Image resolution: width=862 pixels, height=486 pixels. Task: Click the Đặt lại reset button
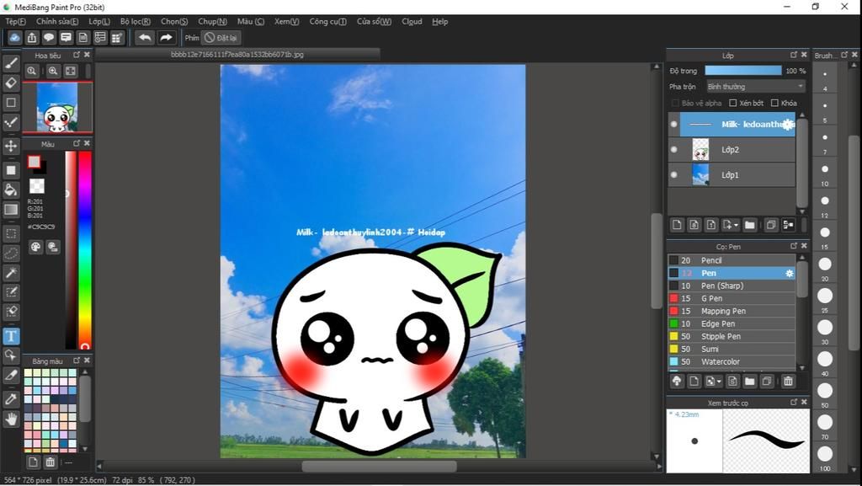coord(221,37)
